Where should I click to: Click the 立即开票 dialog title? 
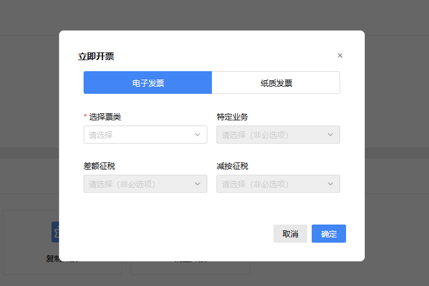(x=96, y=56)
